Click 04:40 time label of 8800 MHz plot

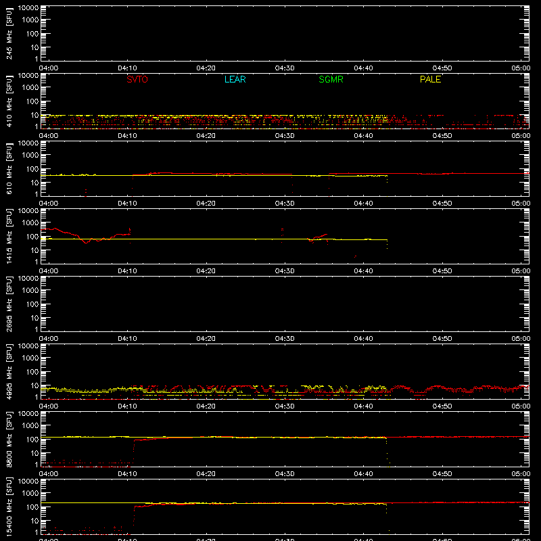pyautogui.click(x=363, y=474)
